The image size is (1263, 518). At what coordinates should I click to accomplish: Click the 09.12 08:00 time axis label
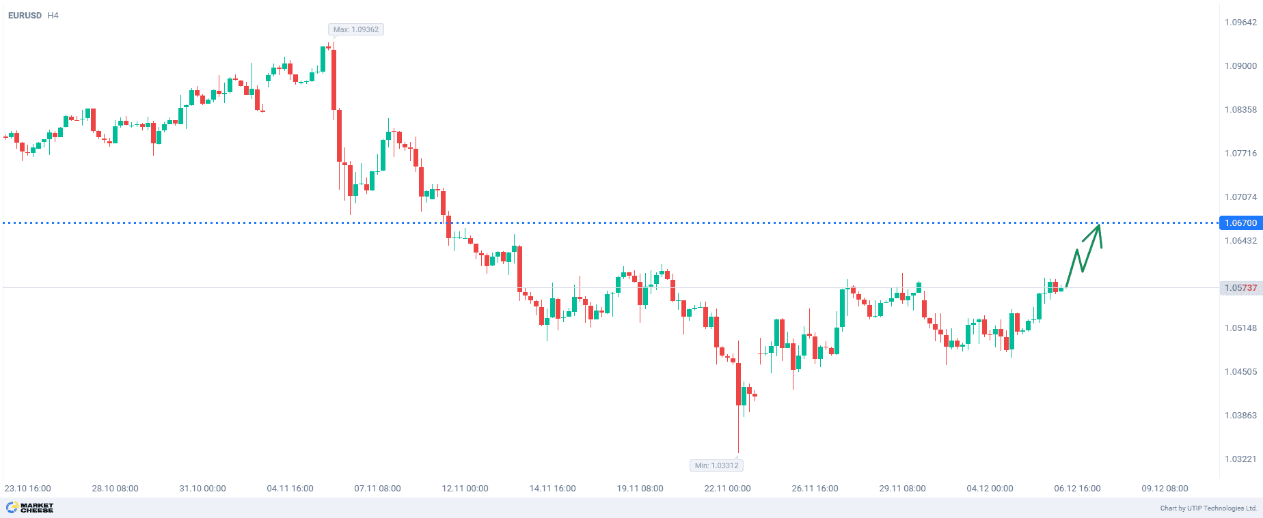[x=1165, y=489]
